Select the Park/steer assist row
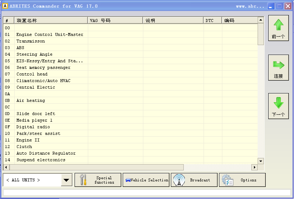Viewport: 294px width, 199px height. [38, 133]
